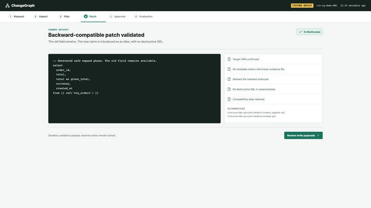Screen dimensions: 371x208
Task: Go to the Impact step tab
Action: [x=41, y=17]
